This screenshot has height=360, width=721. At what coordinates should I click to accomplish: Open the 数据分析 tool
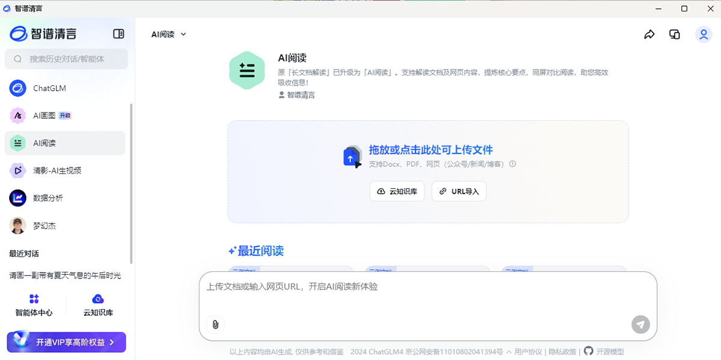coord(45,198)
